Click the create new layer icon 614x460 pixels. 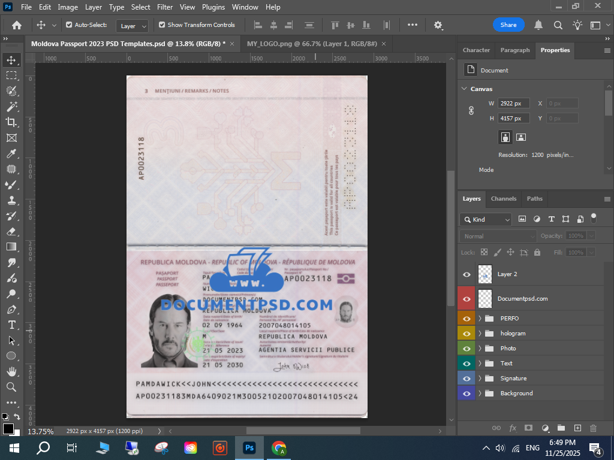click(x=577, y=428)
